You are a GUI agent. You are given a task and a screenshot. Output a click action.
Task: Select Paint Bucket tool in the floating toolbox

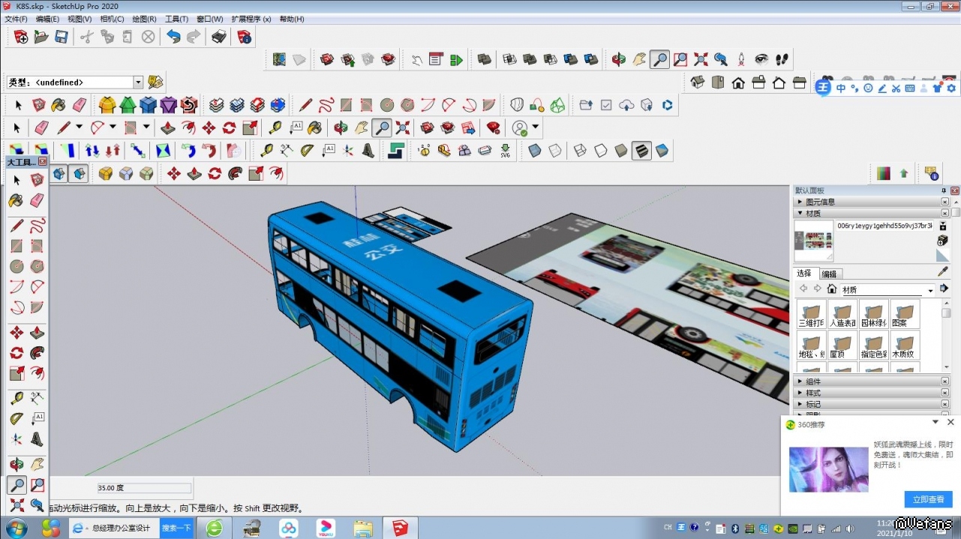click(17, 200)
